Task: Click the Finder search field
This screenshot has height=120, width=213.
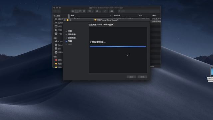Action: [x=138, y=11]
